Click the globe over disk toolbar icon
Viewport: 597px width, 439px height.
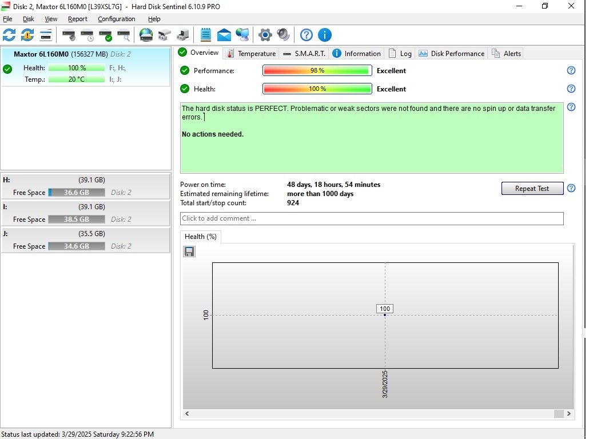click(x=146, y=35)
